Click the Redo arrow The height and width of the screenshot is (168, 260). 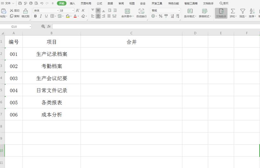[47, 3]
